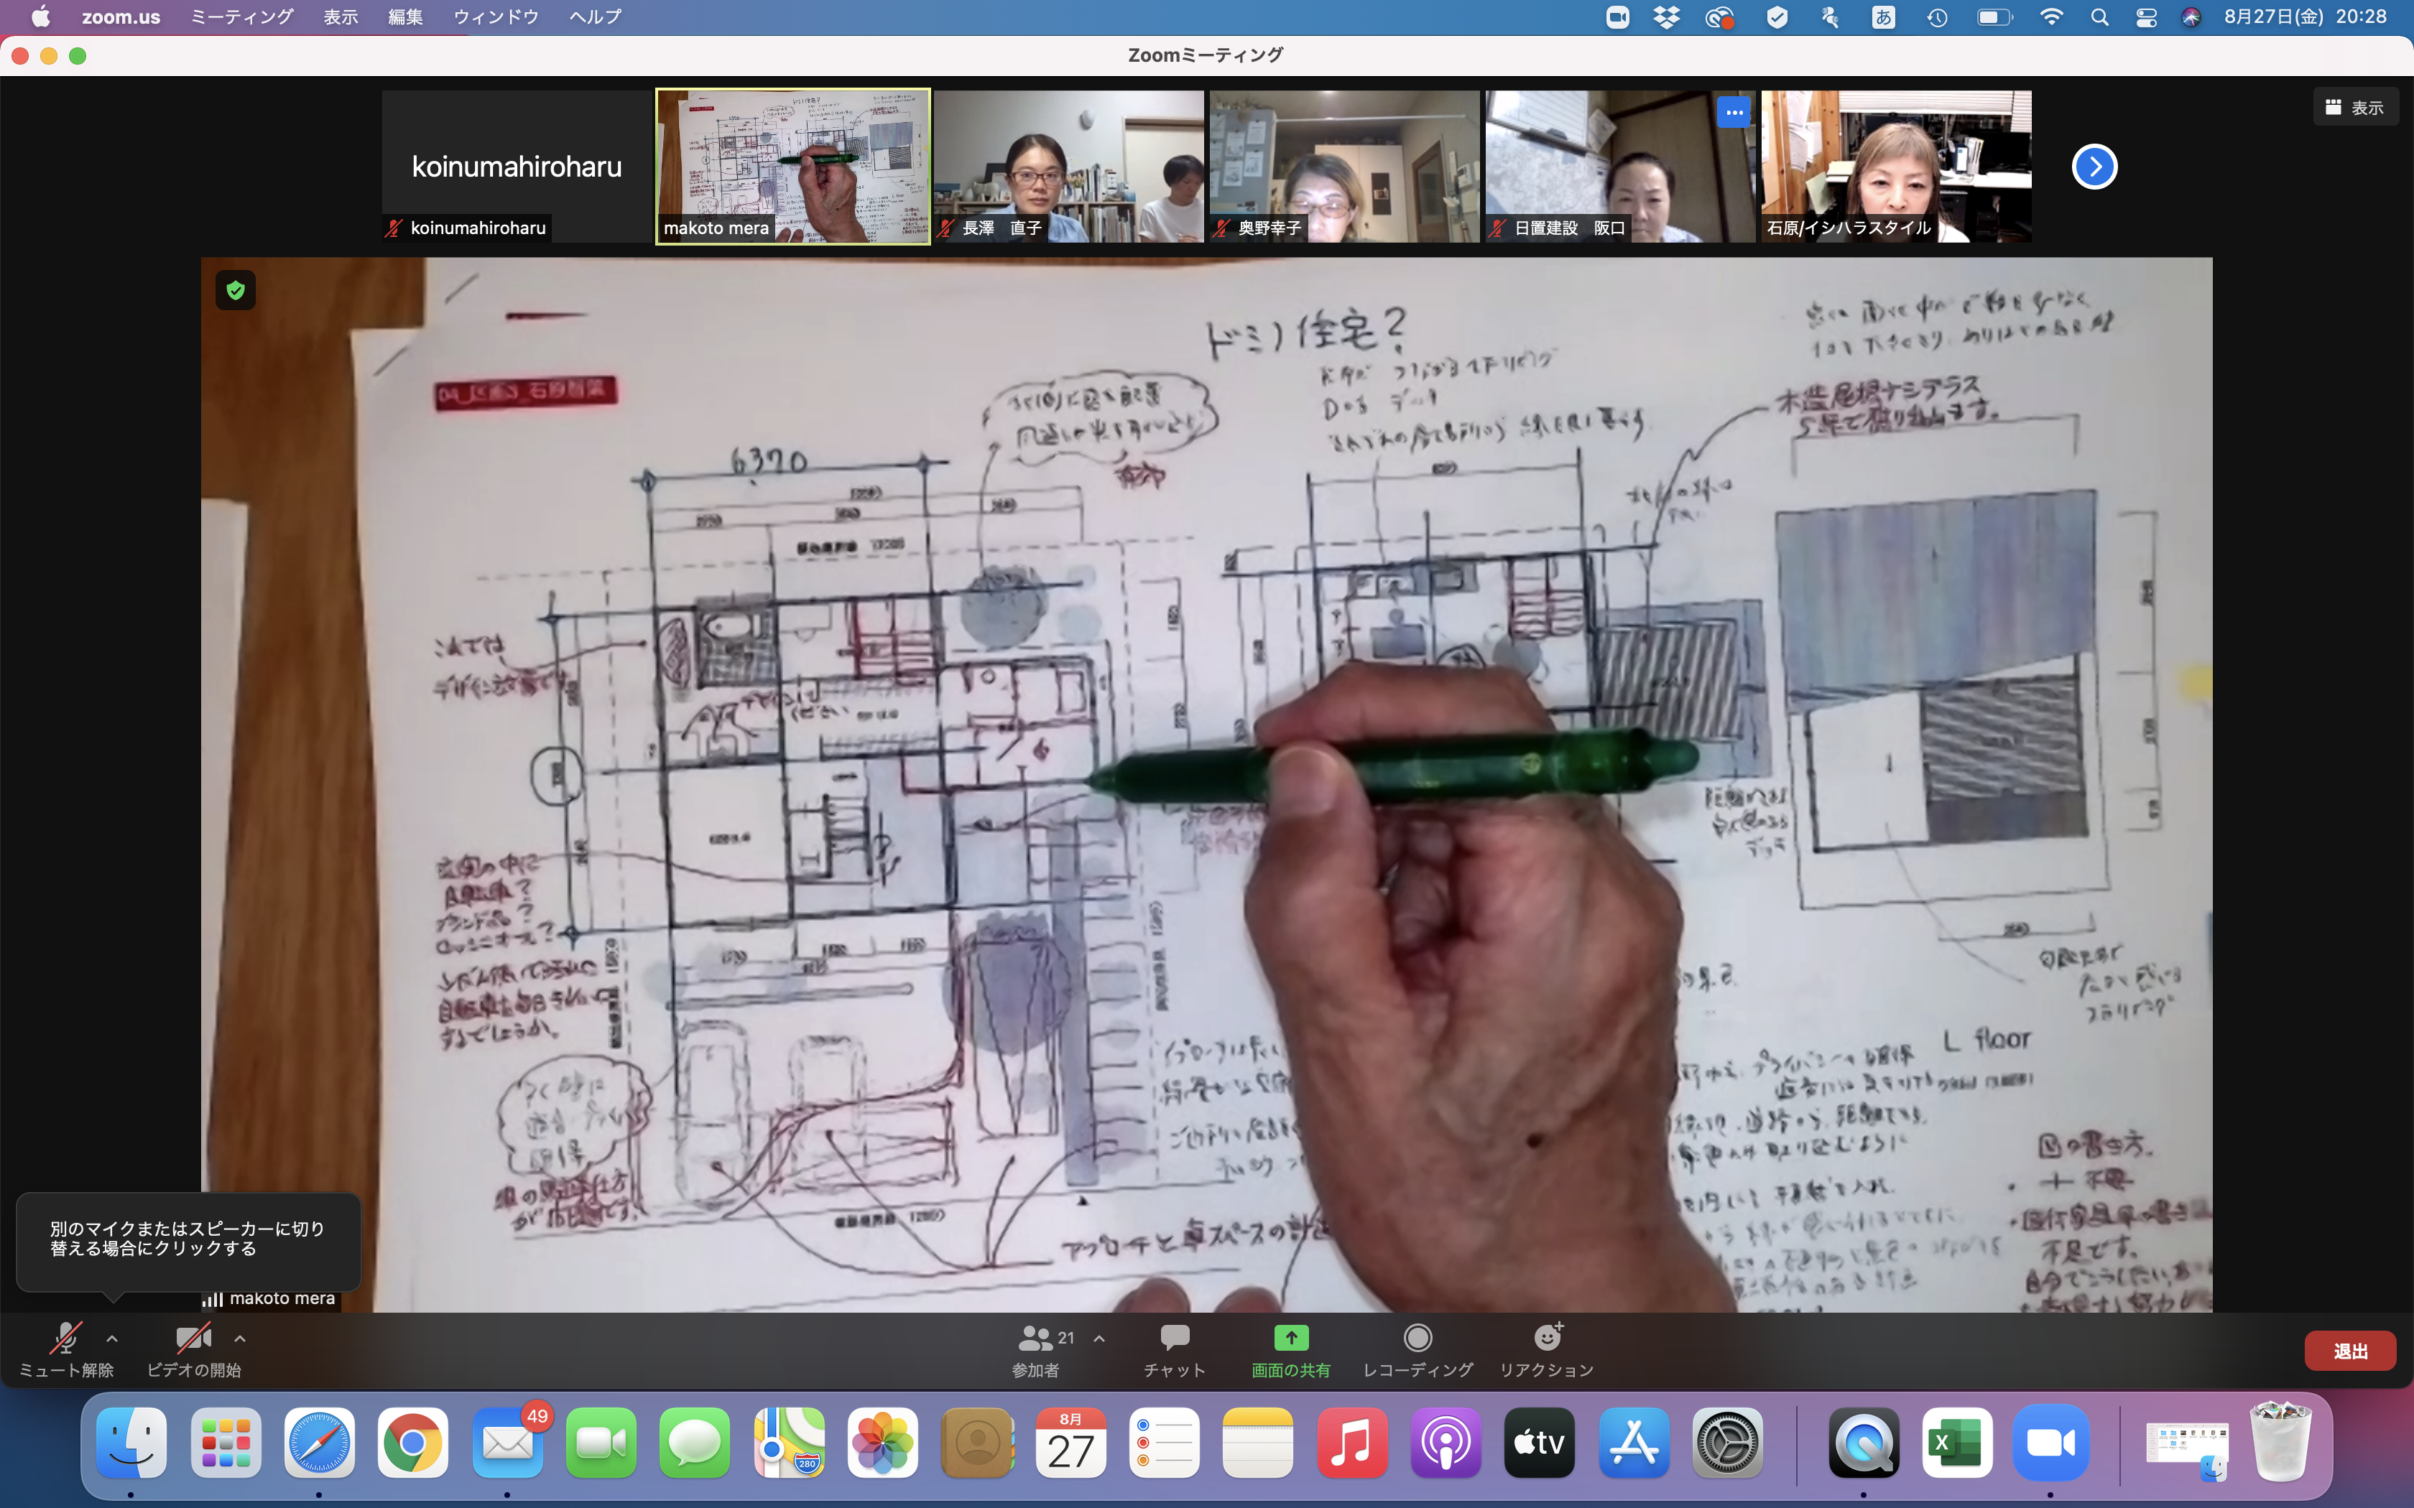Open the zoom.us application menu

pos(121,17)
